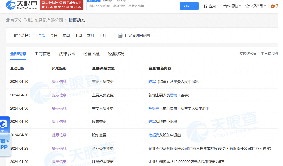Click the company name search input field
The height and width of the screenshot is (166, 283).
[133, 6]
